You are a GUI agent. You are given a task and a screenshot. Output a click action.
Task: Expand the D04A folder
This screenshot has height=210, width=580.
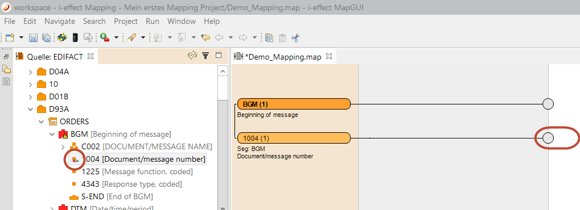click(31, 72)
